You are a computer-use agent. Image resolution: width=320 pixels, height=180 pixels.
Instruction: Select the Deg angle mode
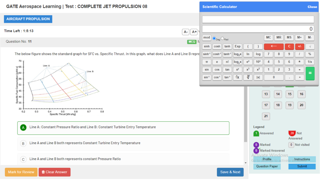(x=214, y=38)
